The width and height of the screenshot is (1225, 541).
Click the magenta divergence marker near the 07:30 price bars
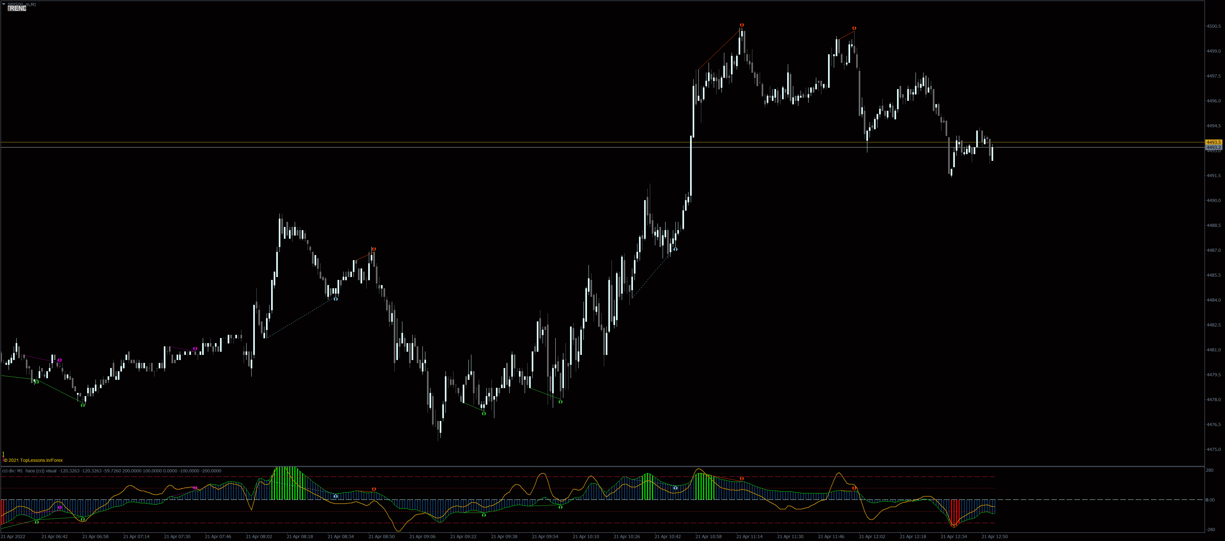coord(195,349)
